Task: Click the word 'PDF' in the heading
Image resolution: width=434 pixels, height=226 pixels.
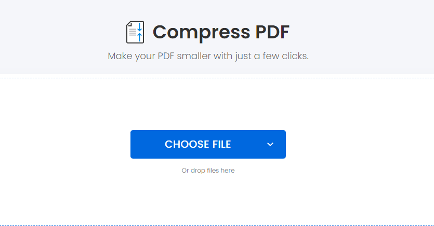Action: pos(272,32)
